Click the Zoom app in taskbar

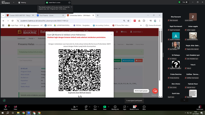click(29, 113)
